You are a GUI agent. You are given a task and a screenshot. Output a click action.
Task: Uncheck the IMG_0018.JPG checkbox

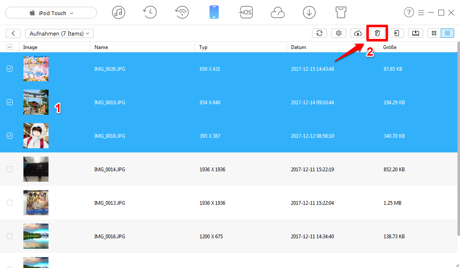pyautogui.click(x=10, y=136)
